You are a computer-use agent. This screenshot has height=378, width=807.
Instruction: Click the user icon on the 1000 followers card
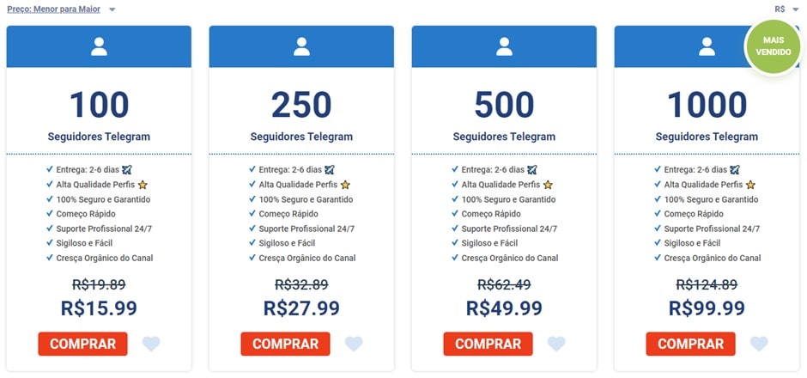707,46
